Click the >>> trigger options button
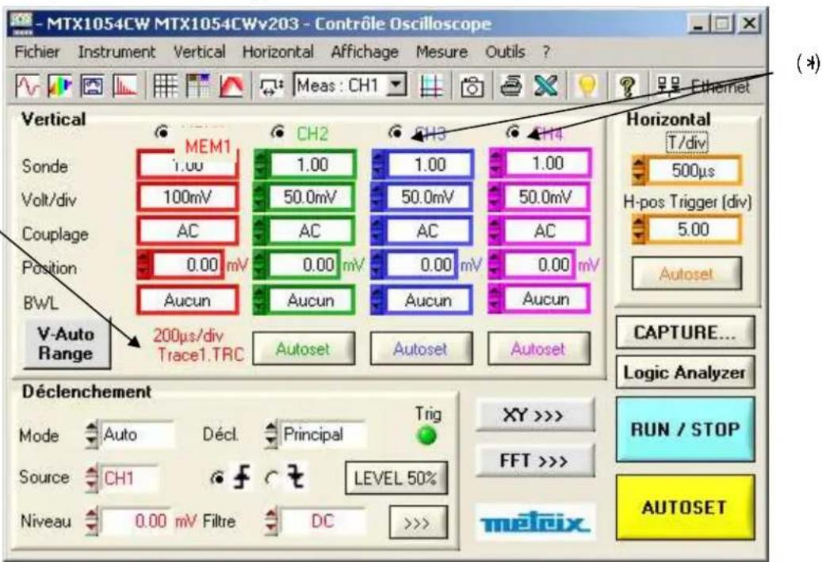822x562 pixels. [419, 522]
